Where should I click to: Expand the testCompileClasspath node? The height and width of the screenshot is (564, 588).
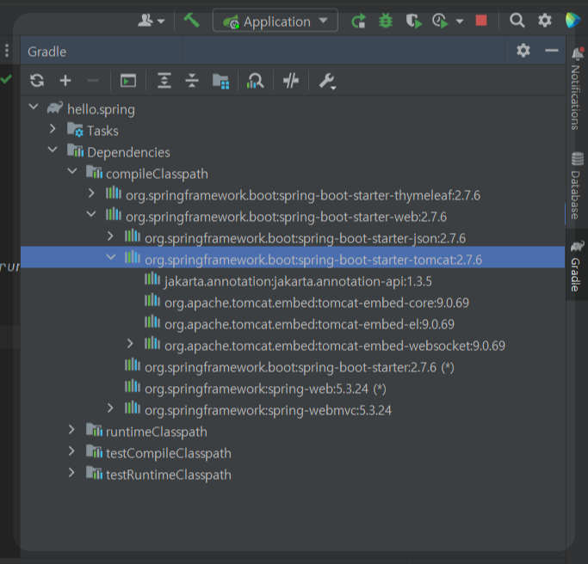pyautogui.click(x=71, y=451)
